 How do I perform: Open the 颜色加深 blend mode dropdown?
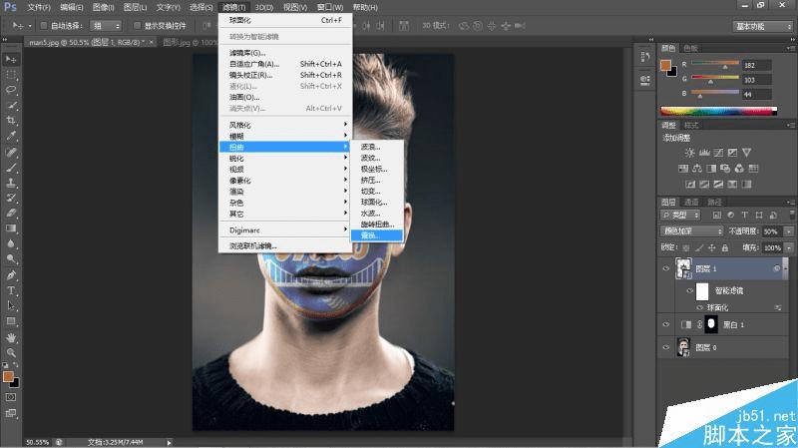coord(691,231)
